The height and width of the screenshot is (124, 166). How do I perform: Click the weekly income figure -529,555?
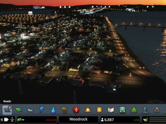pyautogui.click(x=51, y=120)
